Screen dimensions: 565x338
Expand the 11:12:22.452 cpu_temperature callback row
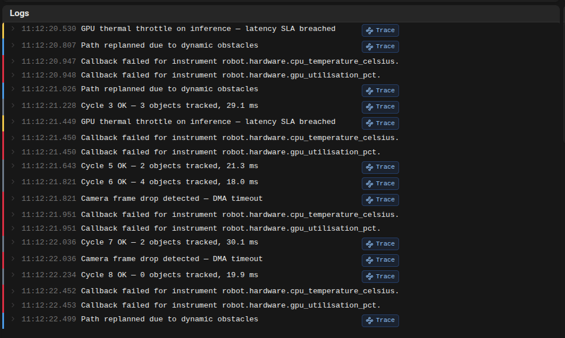(13, 291)
